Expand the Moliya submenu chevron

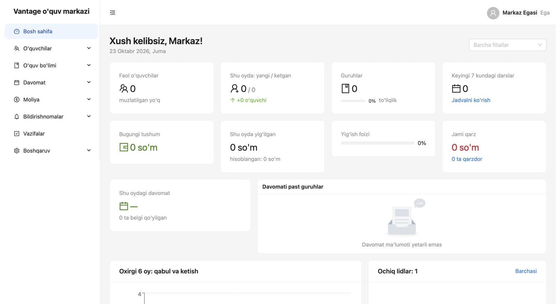tap(89, 99)
